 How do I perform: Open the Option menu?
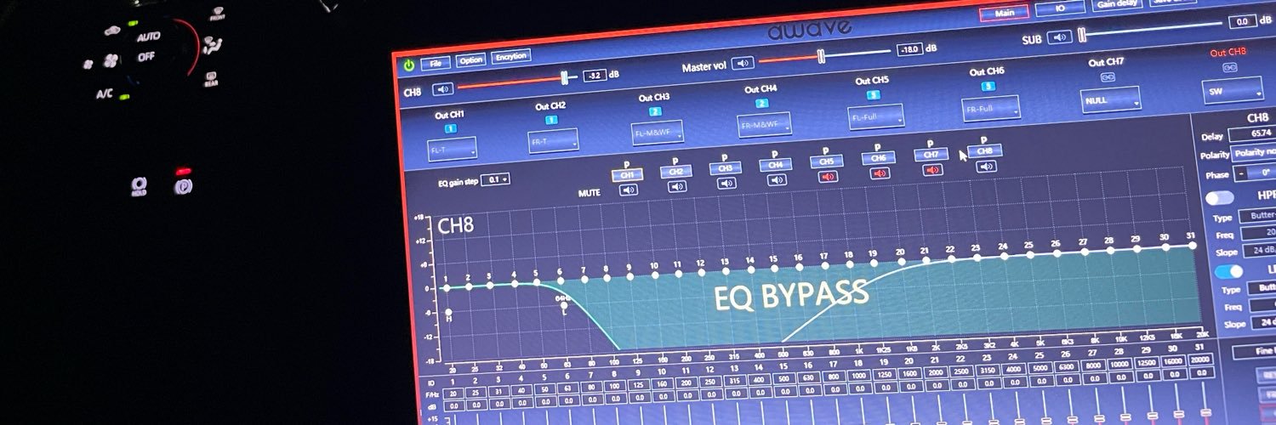tap(470, 59)
